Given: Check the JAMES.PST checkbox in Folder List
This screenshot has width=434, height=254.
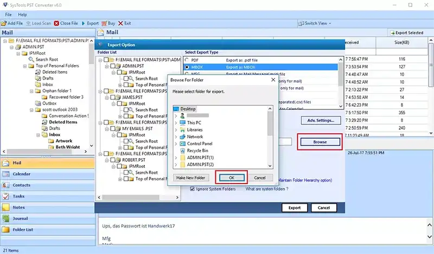Looking at the screenshot, I should (113, 97).
